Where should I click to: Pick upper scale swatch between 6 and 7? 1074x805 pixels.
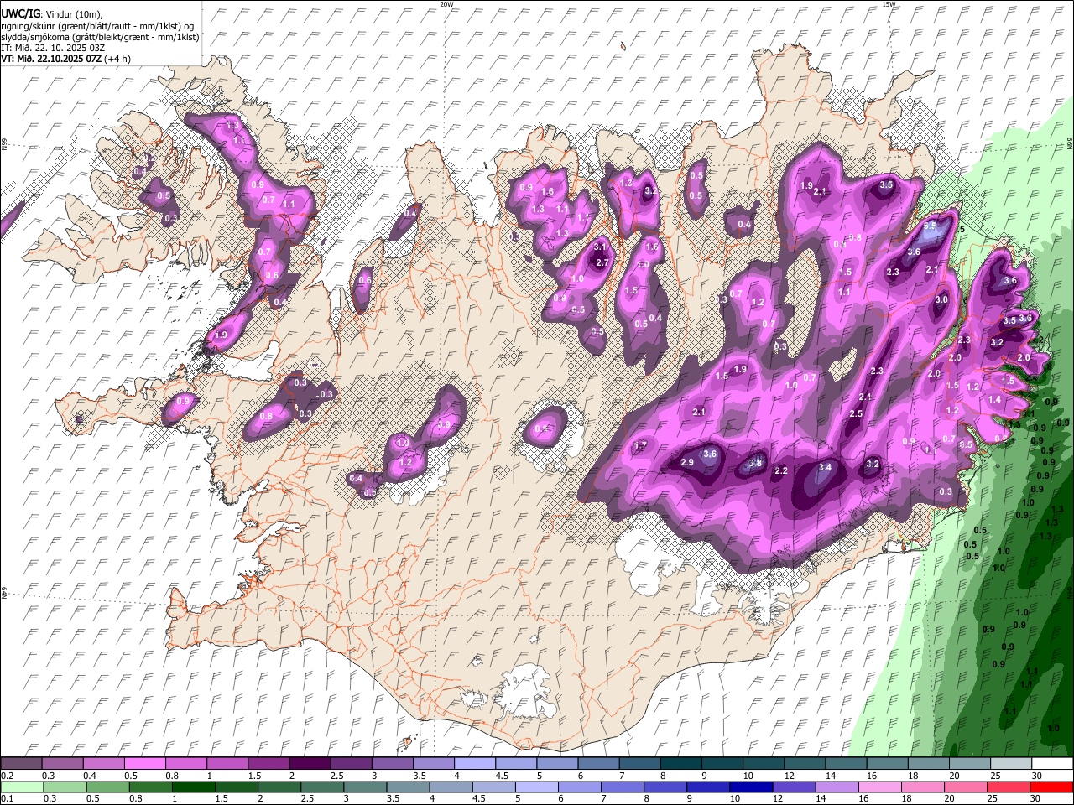[x=598, y=764]
